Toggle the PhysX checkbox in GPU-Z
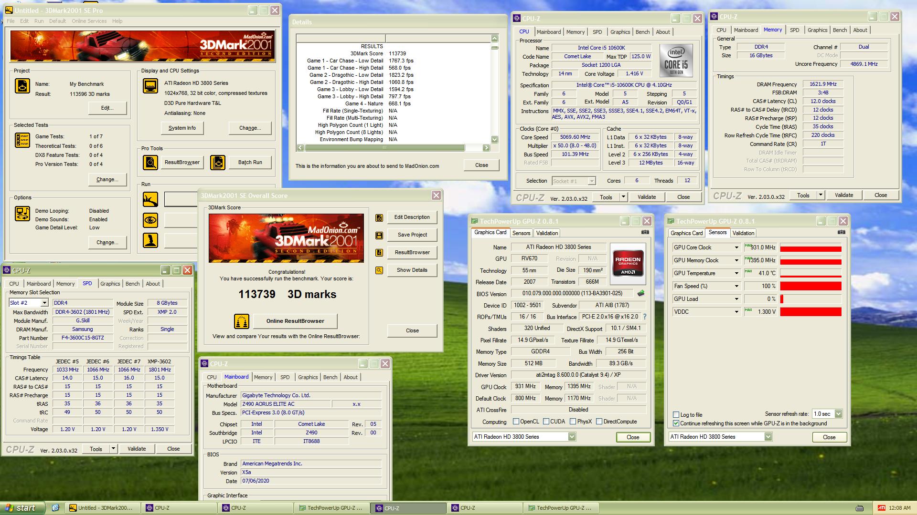 tap(573, 422)
